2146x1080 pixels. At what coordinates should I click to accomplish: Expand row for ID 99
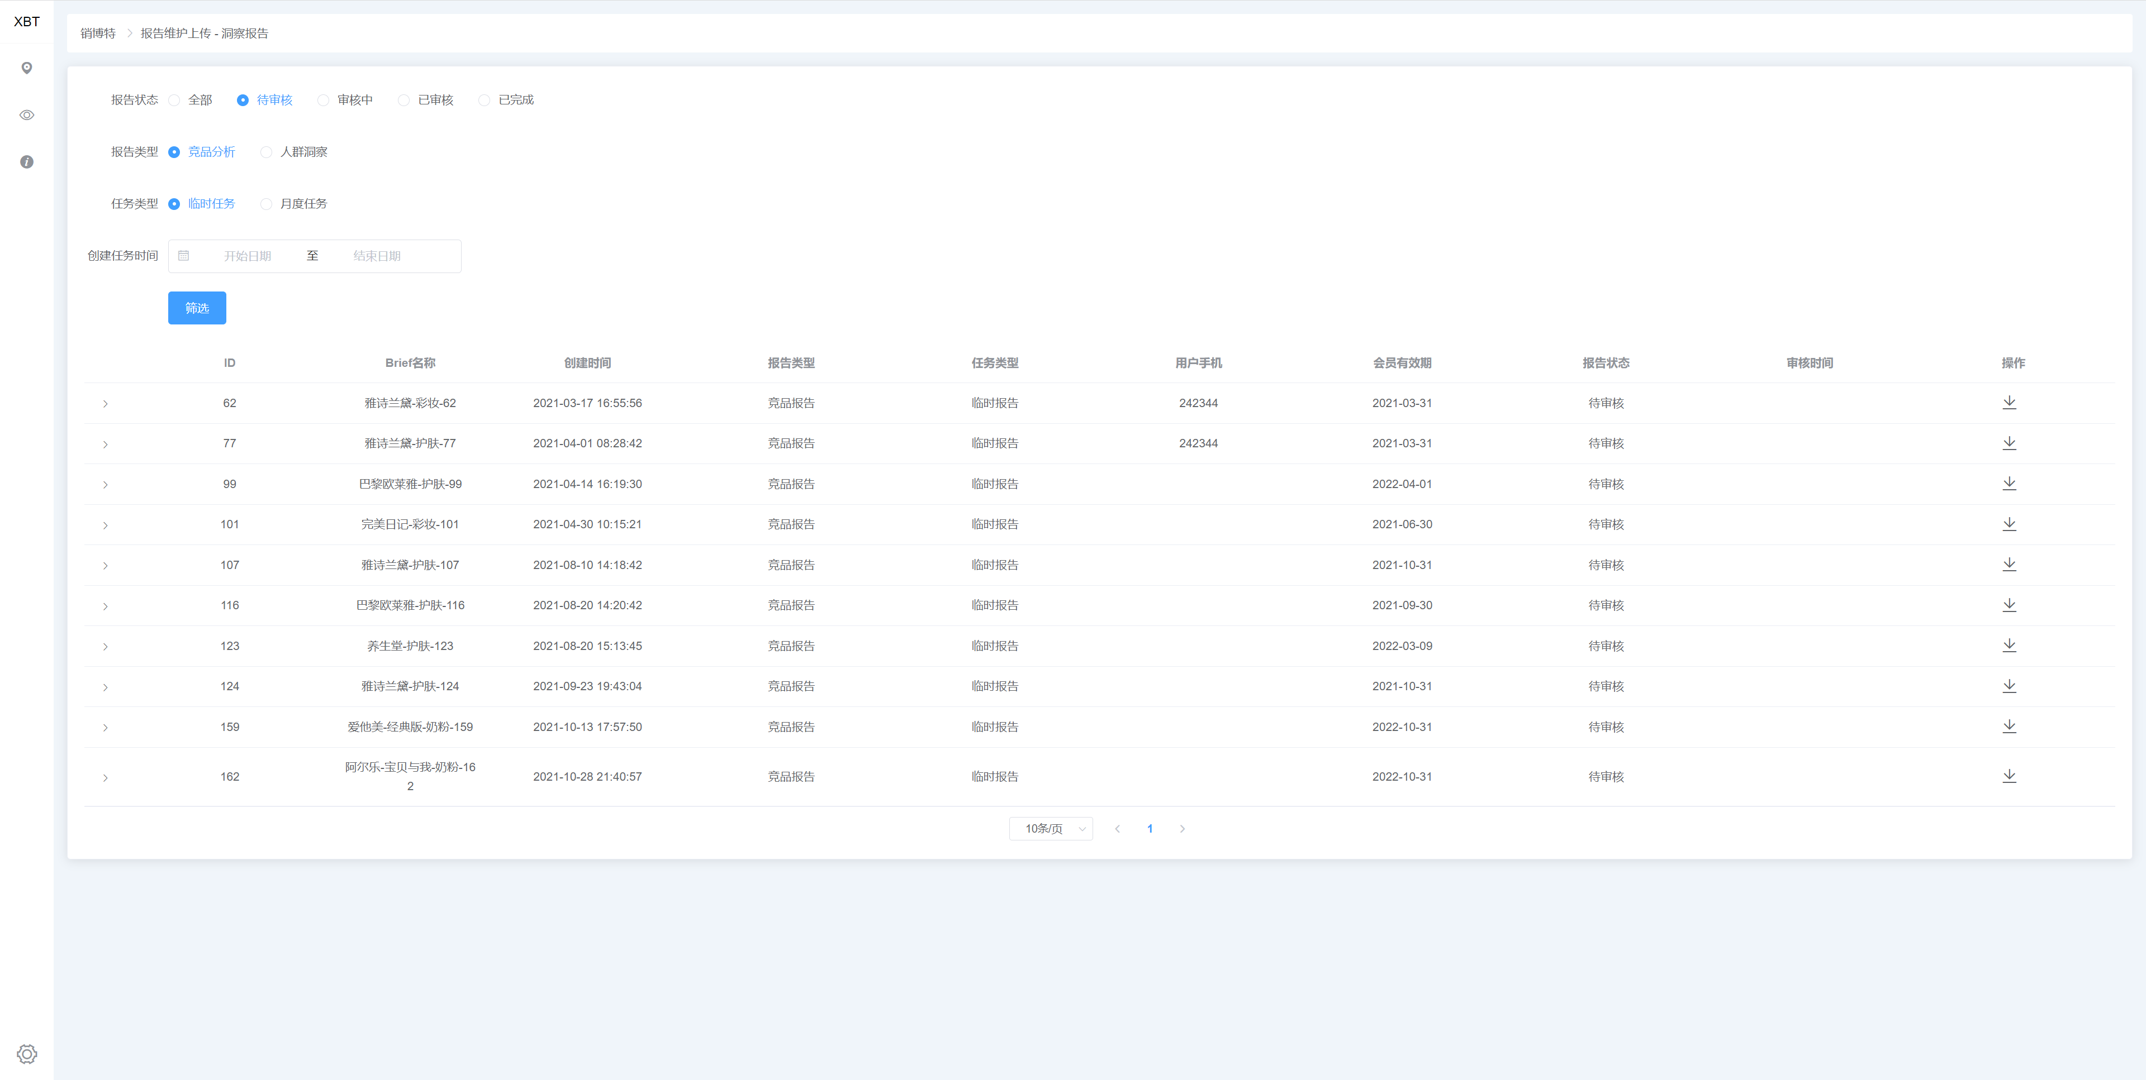pyautogui.click(x=105, y=485)
